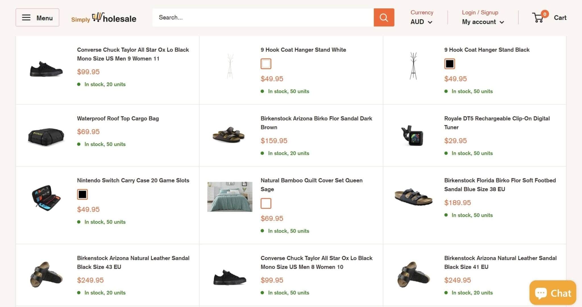The height and width of the screenshot is (307, 582).
Task: Click the Royale DT5 Digital Tuner thumbnail
Action: click(413, 136)
